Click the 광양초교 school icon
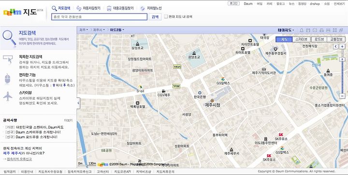348x175 pixels. (x=194, y=53)
